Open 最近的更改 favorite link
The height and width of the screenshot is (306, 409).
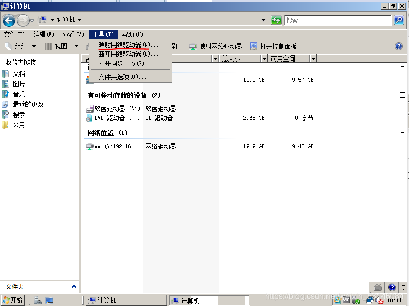click(x=23, y=104)
